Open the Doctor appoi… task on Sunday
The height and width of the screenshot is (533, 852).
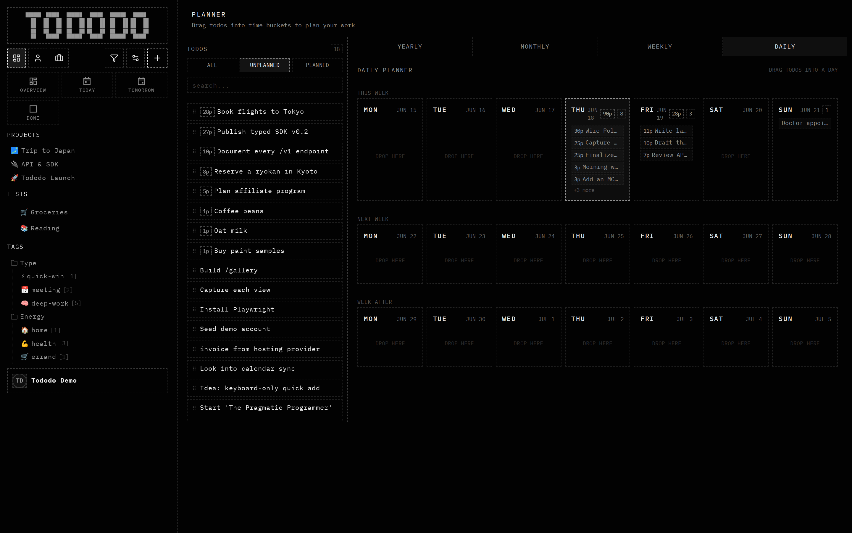click(x=804, y=123)
